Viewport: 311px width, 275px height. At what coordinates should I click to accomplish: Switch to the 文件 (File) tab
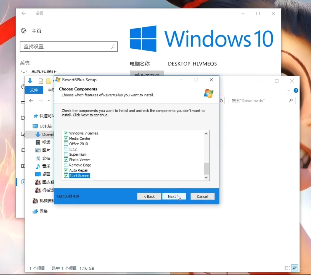point(34,90)
